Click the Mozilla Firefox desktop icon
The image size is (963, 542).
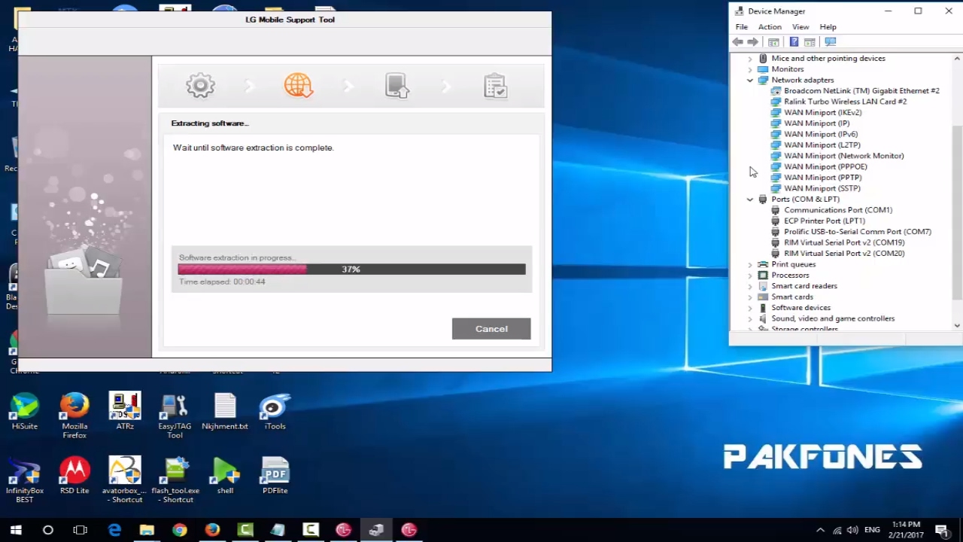pyautogui.click(x=74, y=416)
